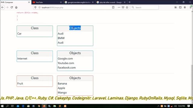Open Task View in the taskbar
193x108 pixels.
pos(12,106)
